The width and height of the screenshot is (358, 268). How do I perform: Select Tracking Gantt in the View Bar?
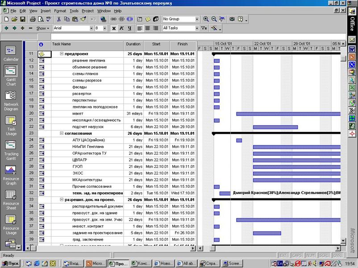tap(11, 151)
